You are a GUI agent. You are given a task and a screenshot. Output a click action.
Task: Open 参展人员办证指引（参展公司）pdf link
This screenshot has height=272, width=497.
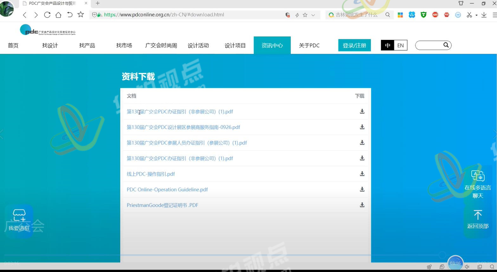tap(187, 143)
